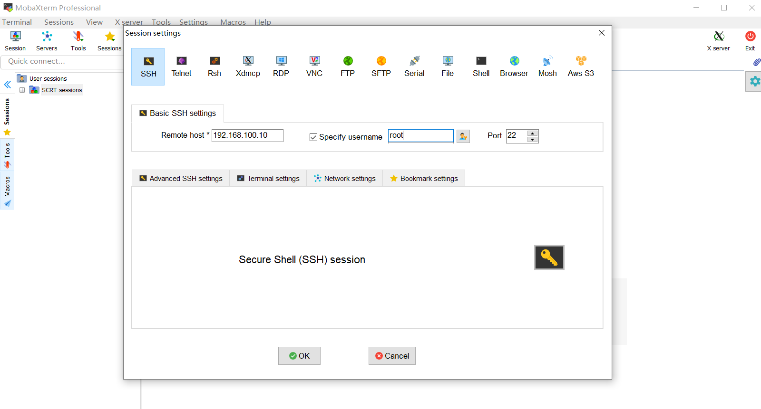This screenshot has width=761, height=409.
Task: Click the paperclip attachment icon
Action: coord(757,62)
